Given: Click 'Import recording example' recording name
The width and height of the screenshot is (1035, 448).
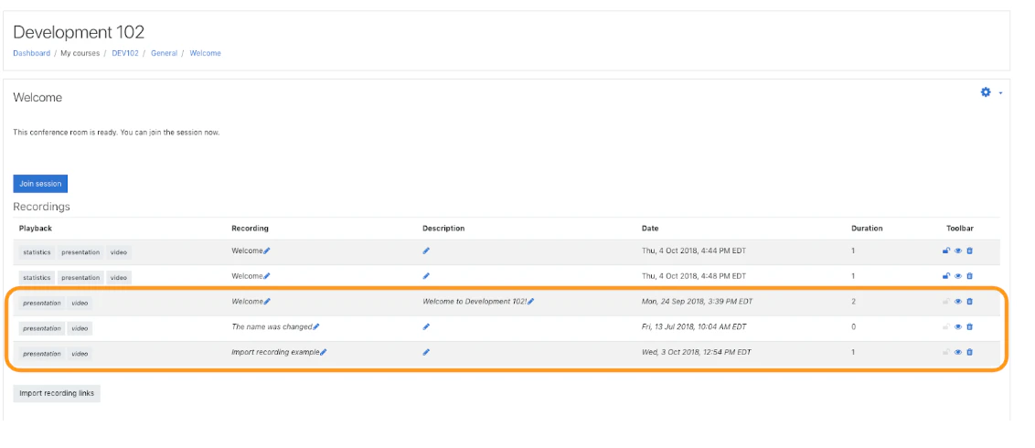Looking at the screenshot, I should [275, 352].
